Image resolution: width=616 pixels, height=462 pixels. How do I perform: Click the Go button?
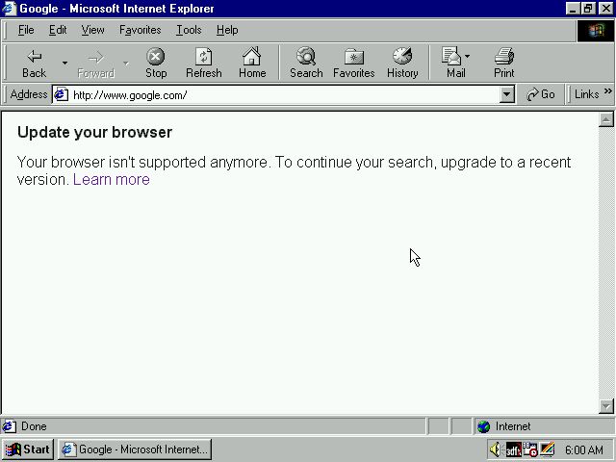(x=540, y=94)
